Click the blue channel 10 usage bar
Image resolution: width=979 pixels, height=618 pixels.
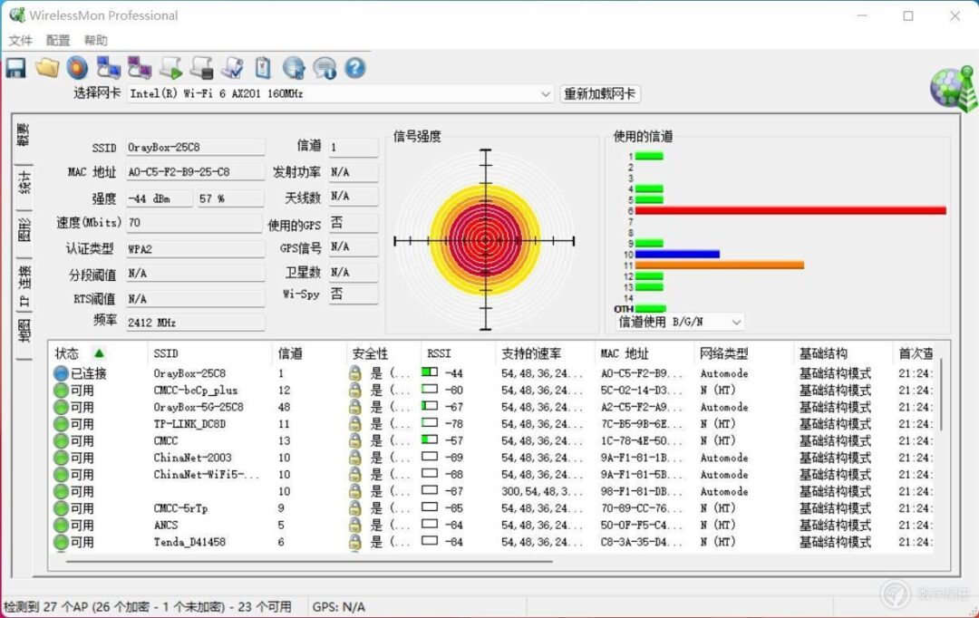tap(677, 254)
